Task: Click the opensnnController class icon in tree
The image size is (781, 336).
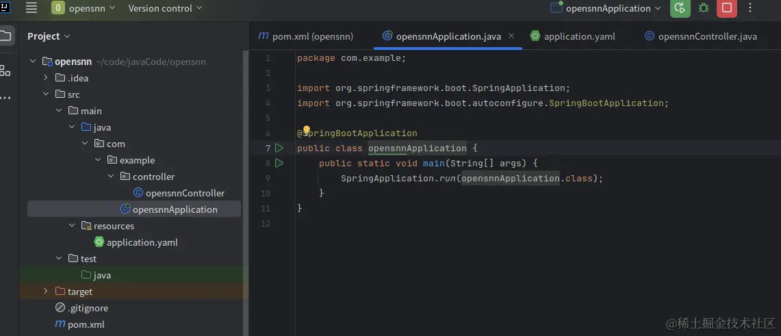Action: [138, 193]
